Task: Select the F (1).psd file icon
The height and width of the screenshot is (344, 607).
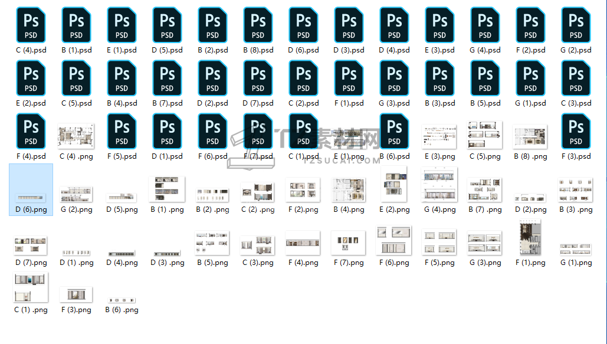Action: pyautogui.click(x=349, y=78)
